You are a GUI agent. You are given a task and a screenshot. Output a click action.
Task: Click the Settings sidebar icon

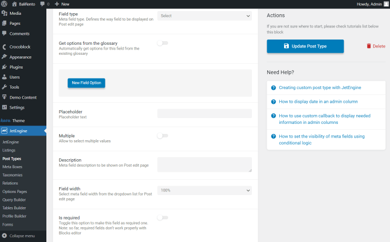coord(4,107)
